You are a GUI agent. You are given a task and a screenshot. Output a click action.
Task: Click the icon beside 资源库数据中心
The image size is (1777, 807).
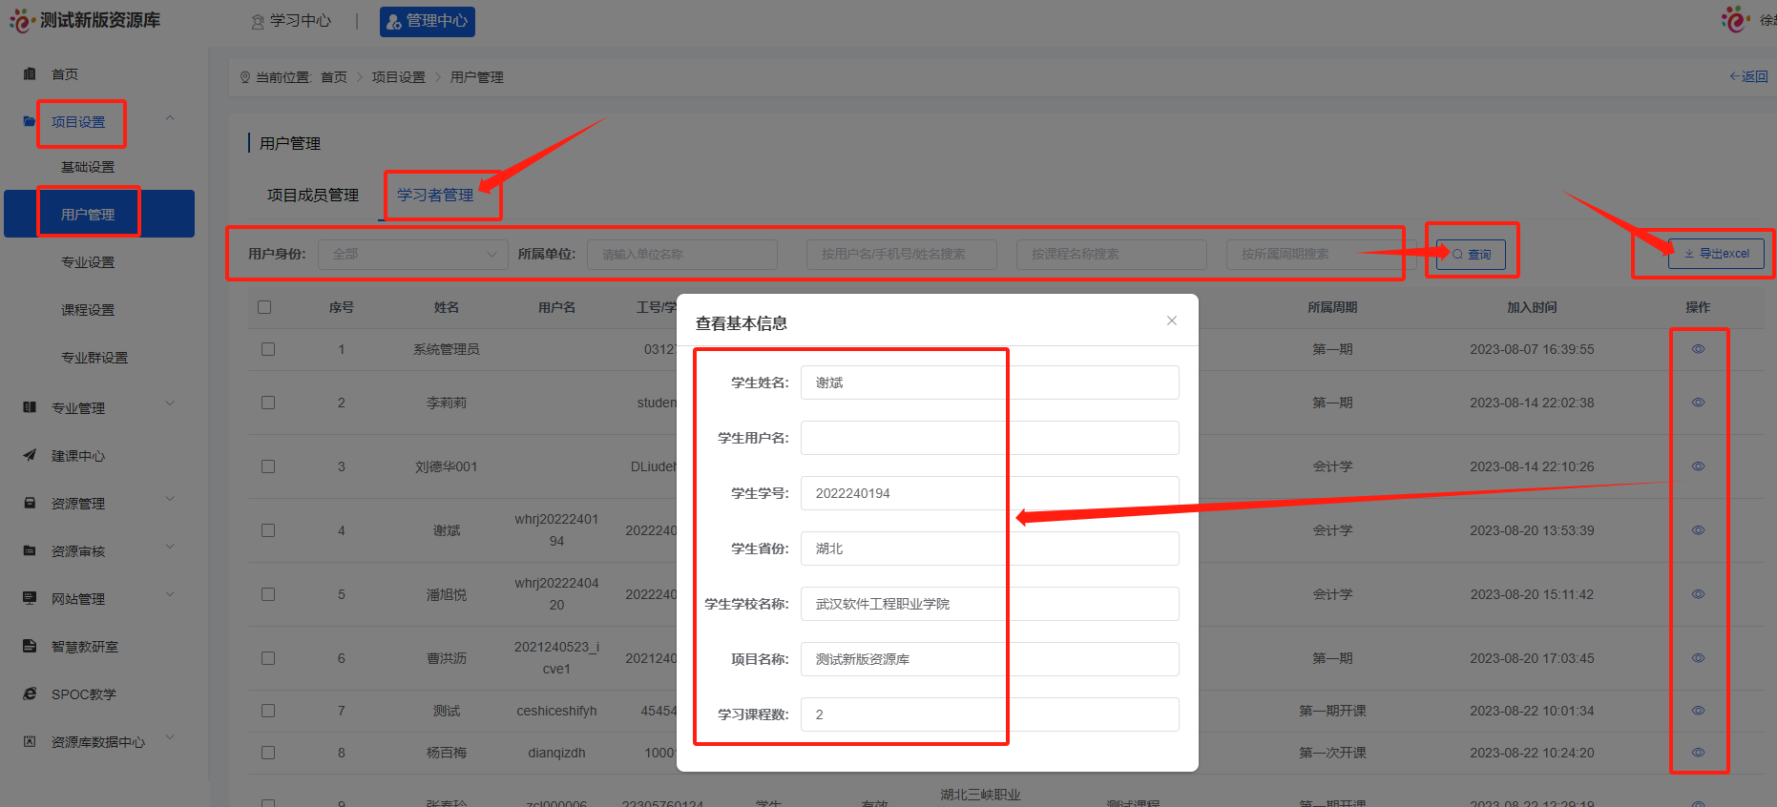pos(30,741)
